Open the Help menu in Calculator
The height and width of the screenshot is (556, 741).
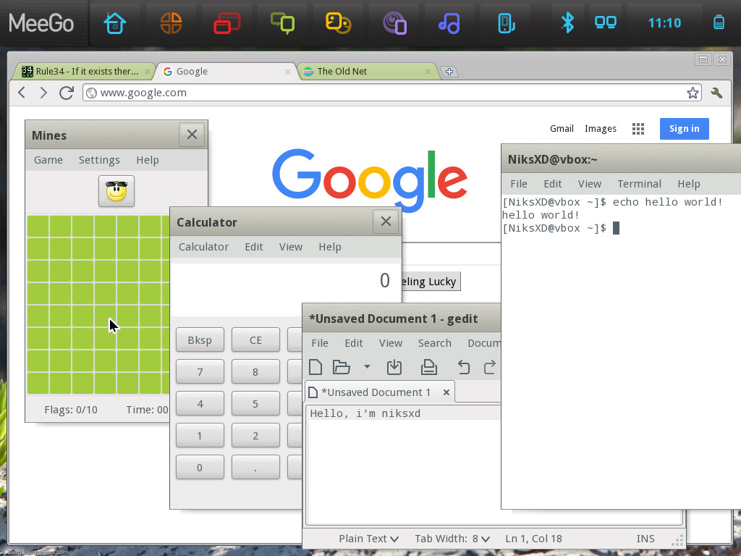[330, 247]
